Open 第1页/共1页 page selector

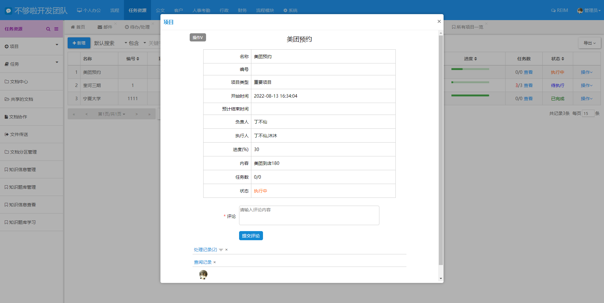111,114
